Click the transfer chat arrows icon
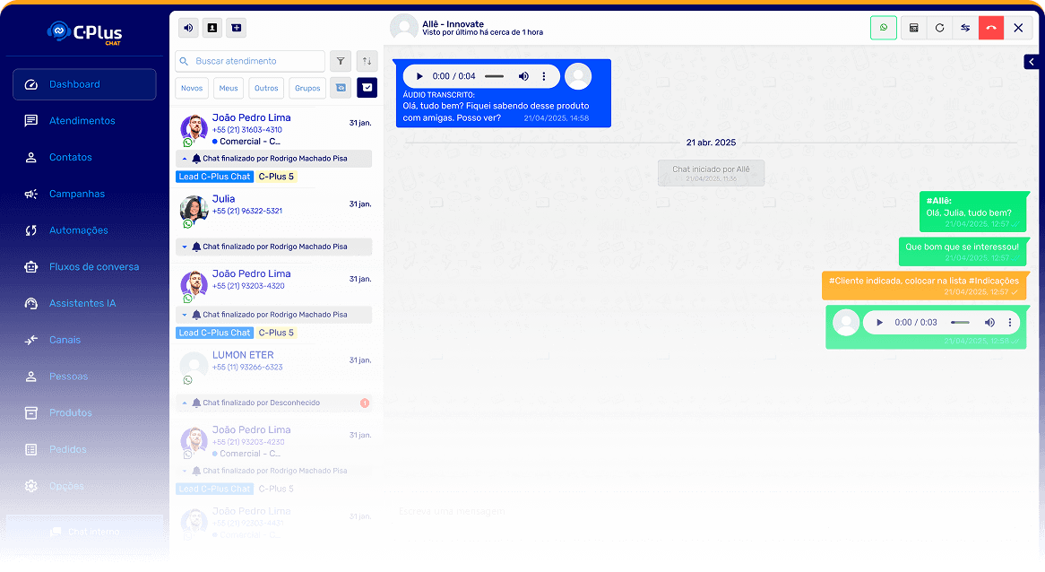1045x572 pixels. point(965,28)
